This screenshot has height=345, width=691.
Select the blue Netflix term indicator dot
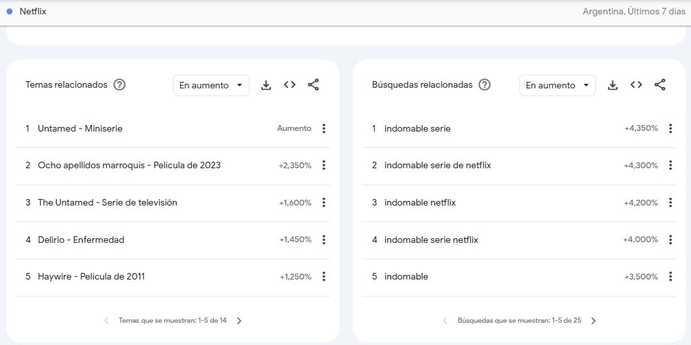[x=9, y=12]
